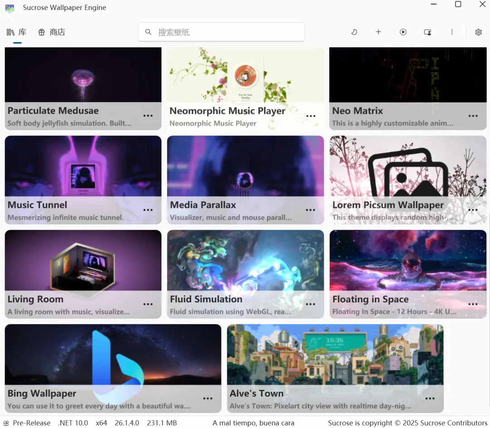490x428 pixels.
Task: Click the play circle icon in toolbar
Action: click(403, 32)
